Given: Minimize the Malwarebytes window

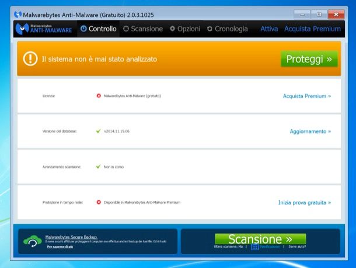Looking at the screenshot, I should point(302,15).
